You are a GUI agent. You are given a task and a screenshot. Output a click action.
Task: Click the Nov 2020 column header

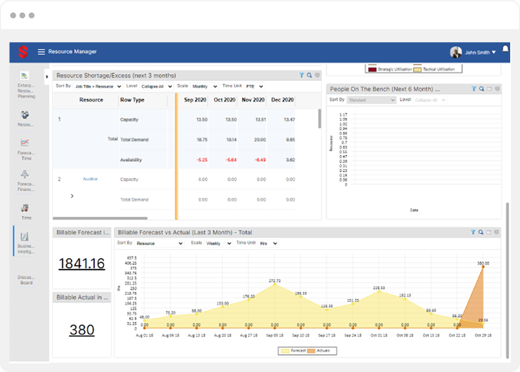(253, 100)
